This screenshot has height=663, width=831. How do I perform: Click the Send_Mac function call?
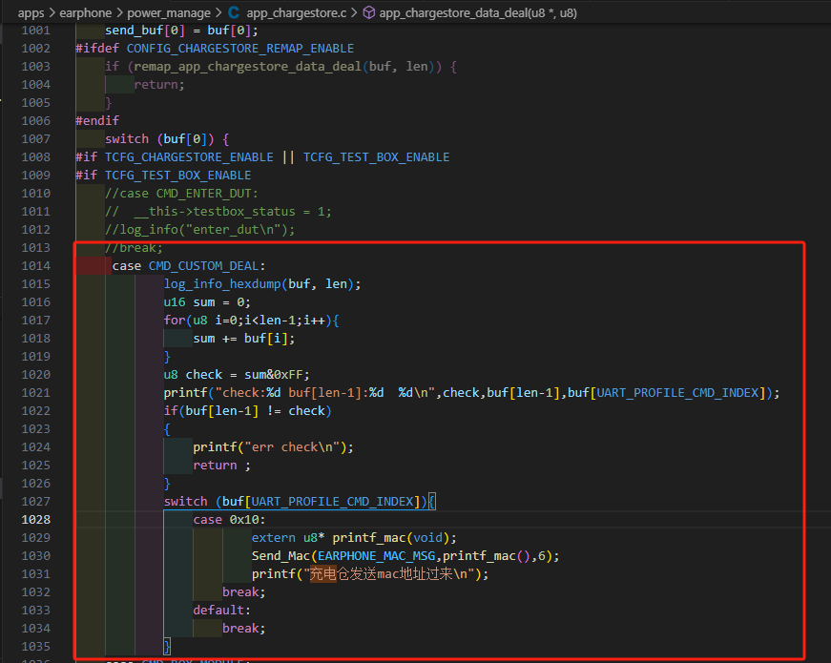coord(280,555)
